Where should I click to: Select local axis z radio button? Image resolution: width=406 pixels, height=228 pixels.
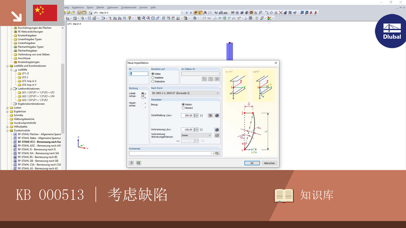pos(143,97)
